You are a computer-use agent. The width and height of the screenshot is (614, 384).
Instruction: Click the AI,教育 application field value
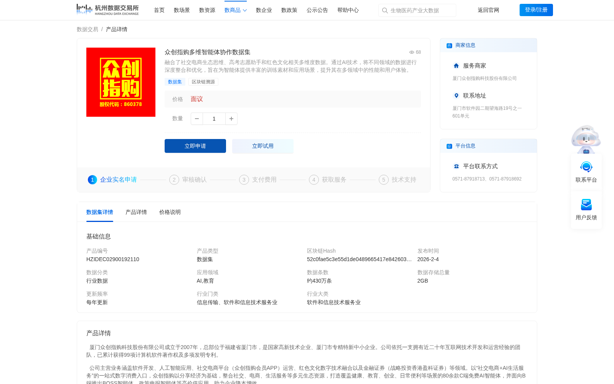(x=206, y=281)
